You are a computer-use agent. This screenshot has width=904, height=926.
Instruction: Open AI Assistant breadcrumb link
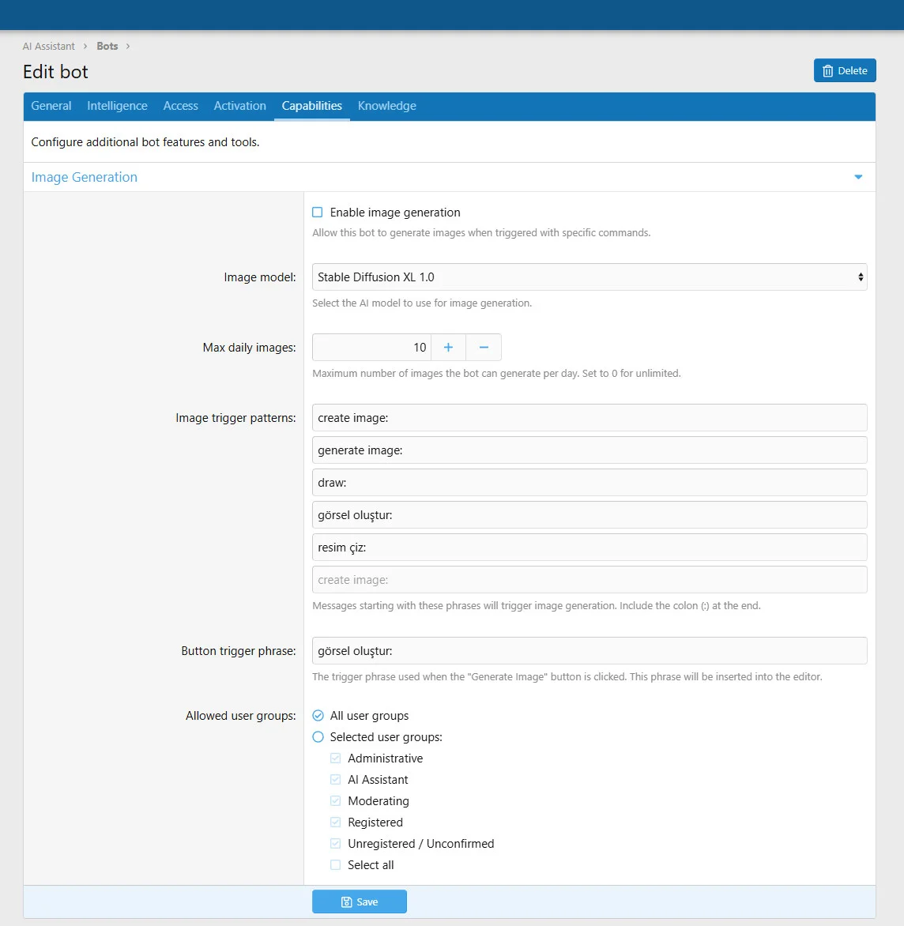[49, 47]
